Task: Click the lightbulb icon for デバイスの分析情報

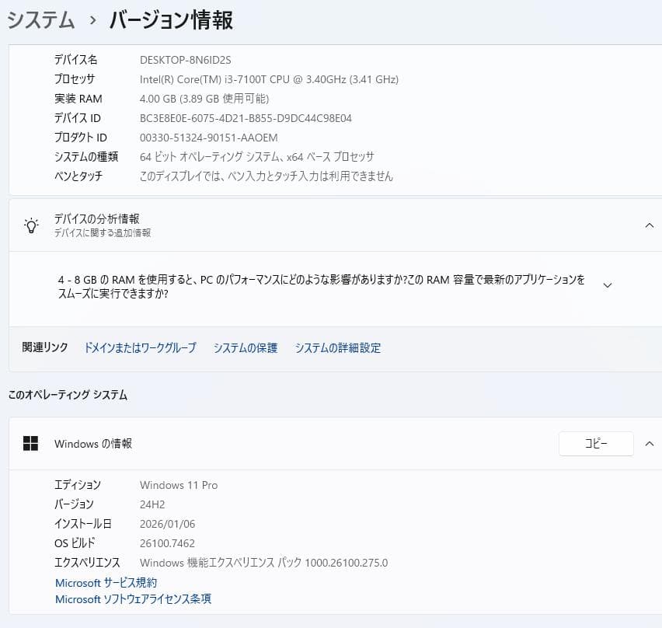Action: [x=31, y=225]
